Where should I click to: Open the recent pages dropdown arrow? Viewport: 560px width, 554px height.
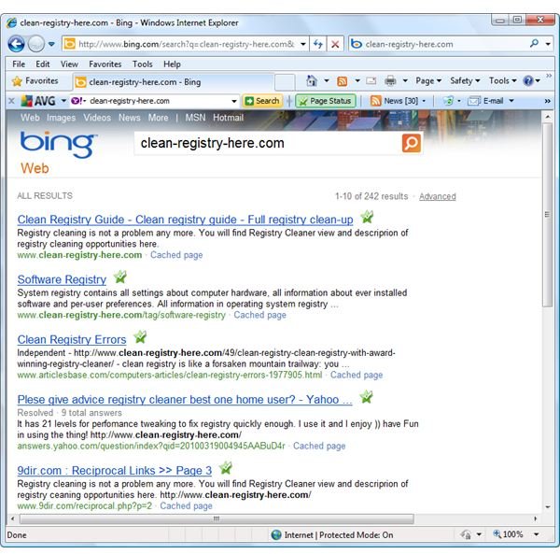(x=51, y=44)
